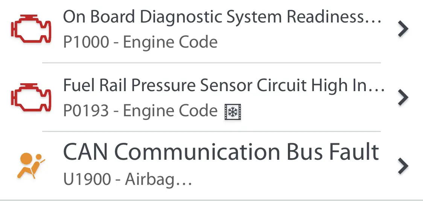Click the word Sensor in second title

click(x=226, y=85)
